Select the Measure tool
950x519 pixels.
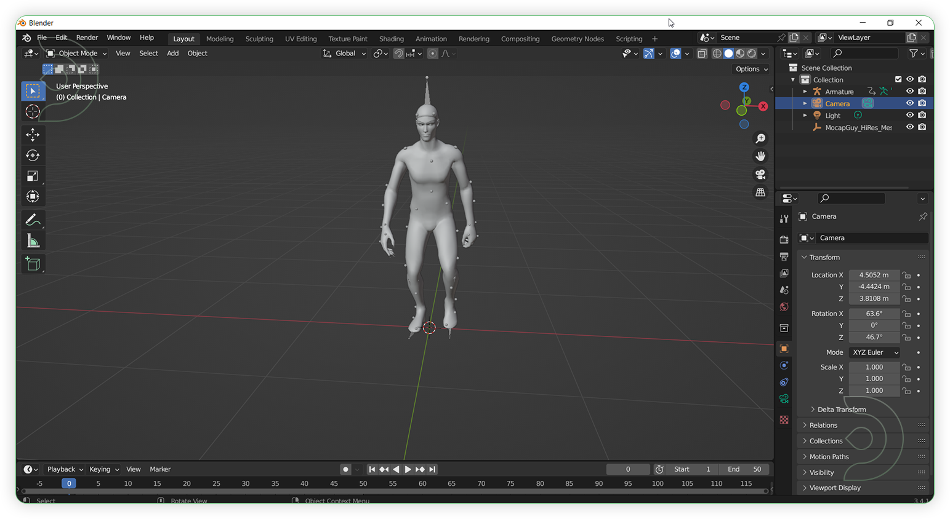tap(33, 240)
